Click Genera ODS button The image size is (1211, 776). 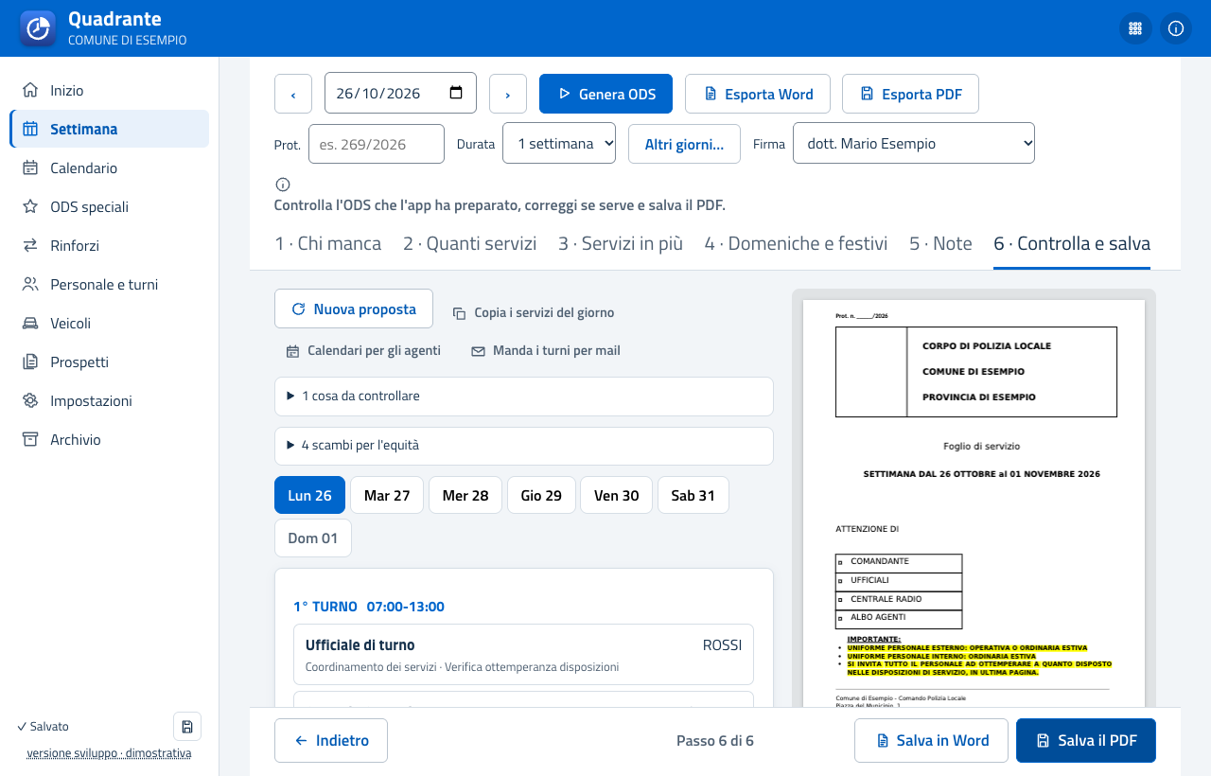[x=605, y=94]
